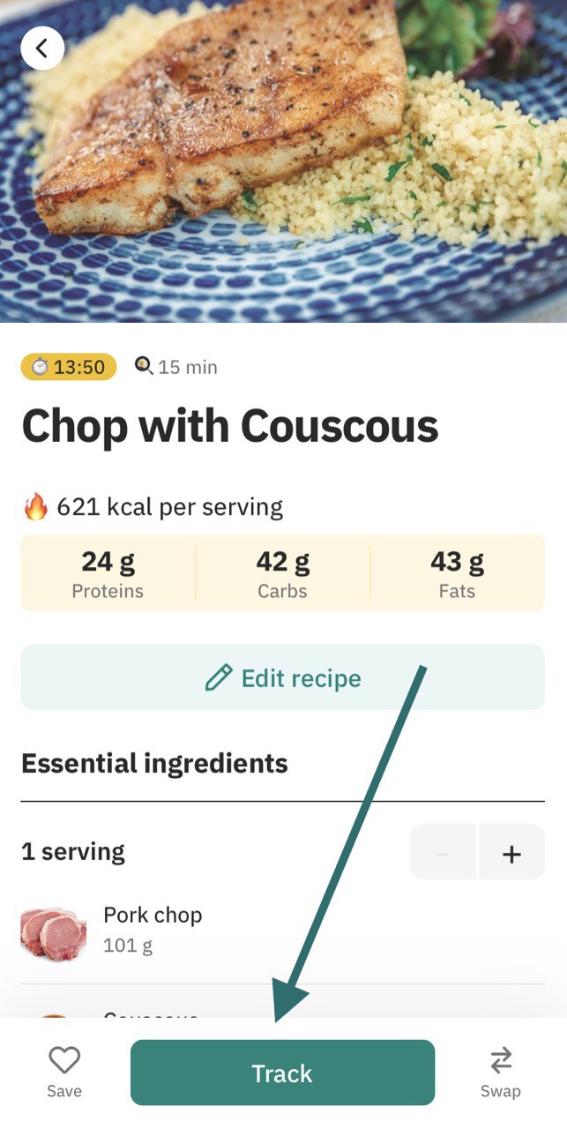The image size is (567, 1129).
Task: Open the Edit recipe screen
Action: click(x=283, y=677)
